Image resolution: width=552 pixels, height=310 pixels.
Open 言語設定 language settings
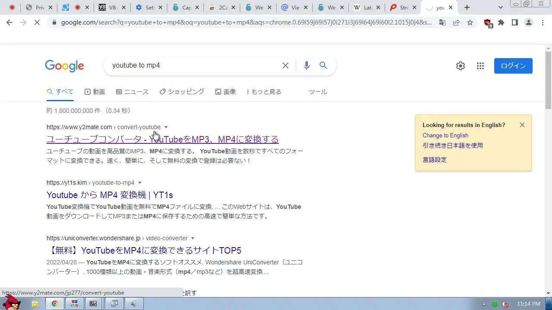435,160
